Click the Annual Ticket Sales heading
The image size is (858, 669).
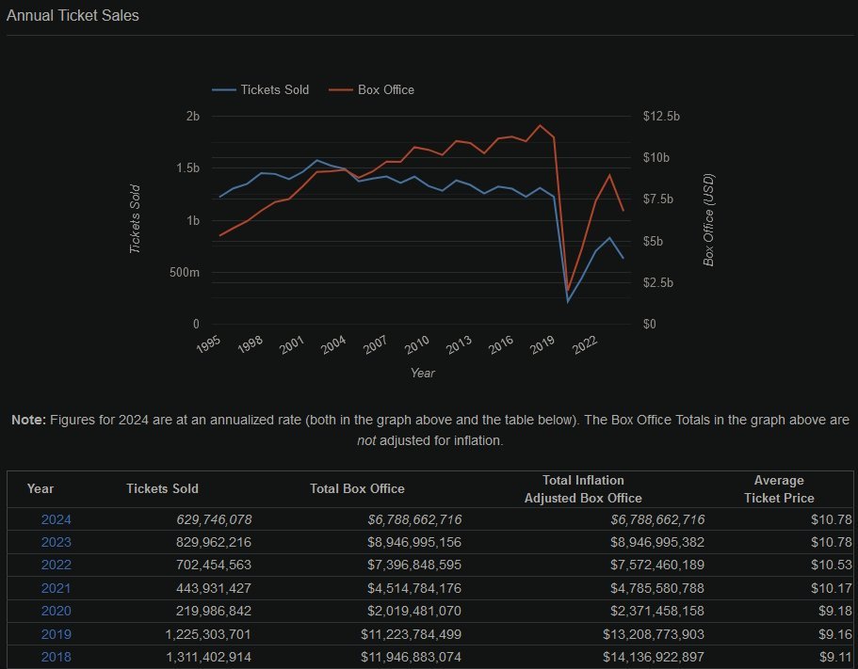point(73,16)
